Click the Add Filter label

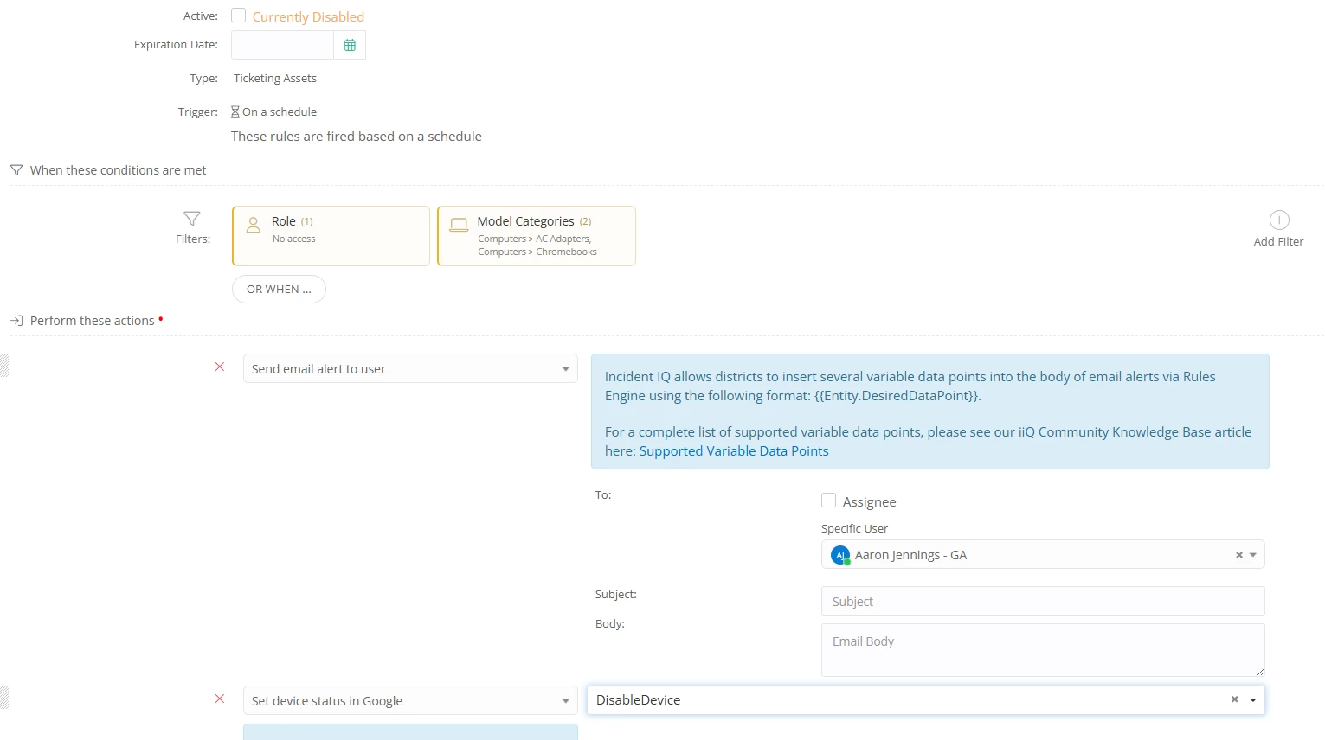[x=1278, y=242]
